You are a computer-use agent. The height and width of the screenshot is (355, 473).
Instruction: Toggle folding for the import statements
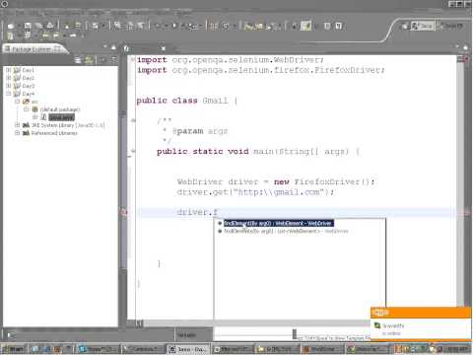click(x=133, y=59)
